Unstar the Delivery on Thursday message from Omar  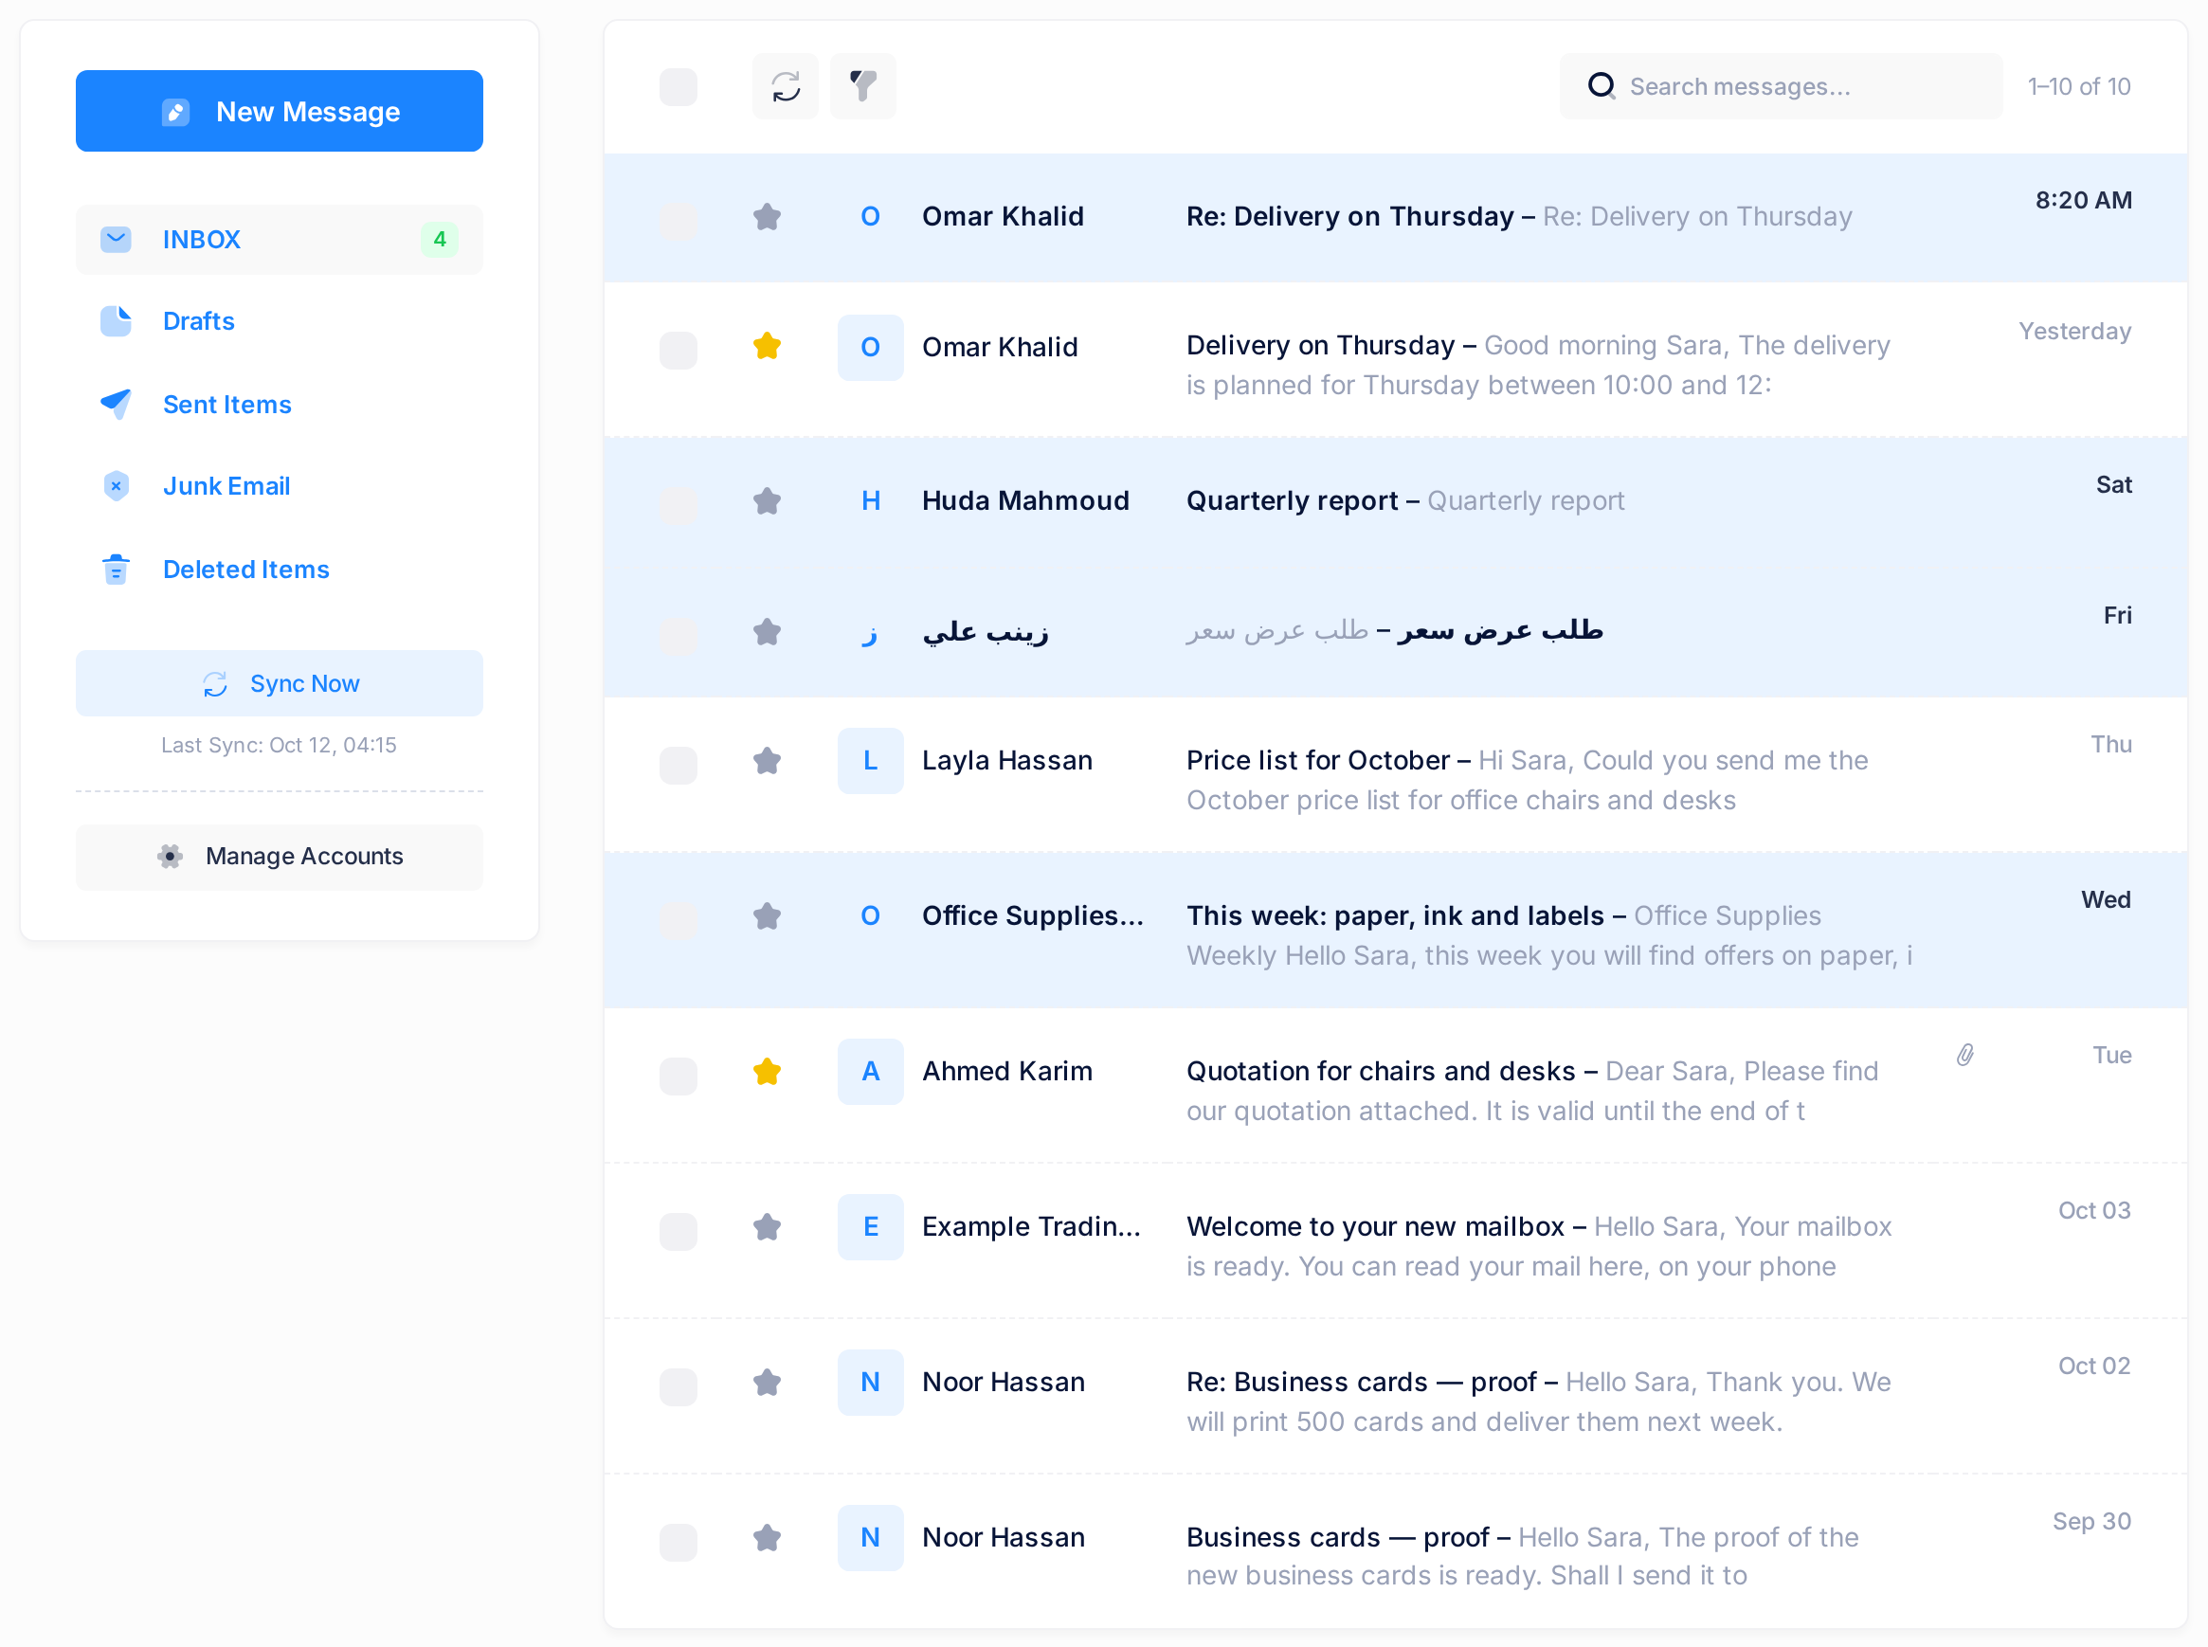[x=767, y=347]
